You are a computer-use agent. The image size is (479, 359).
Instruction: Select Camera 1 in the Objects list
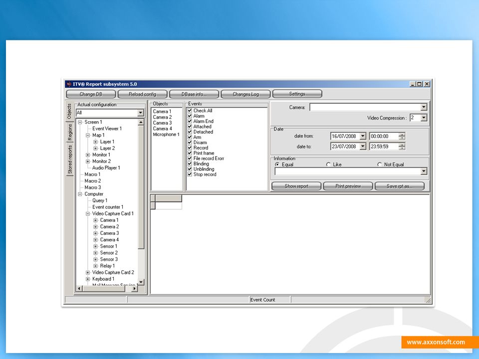point(162,111)
